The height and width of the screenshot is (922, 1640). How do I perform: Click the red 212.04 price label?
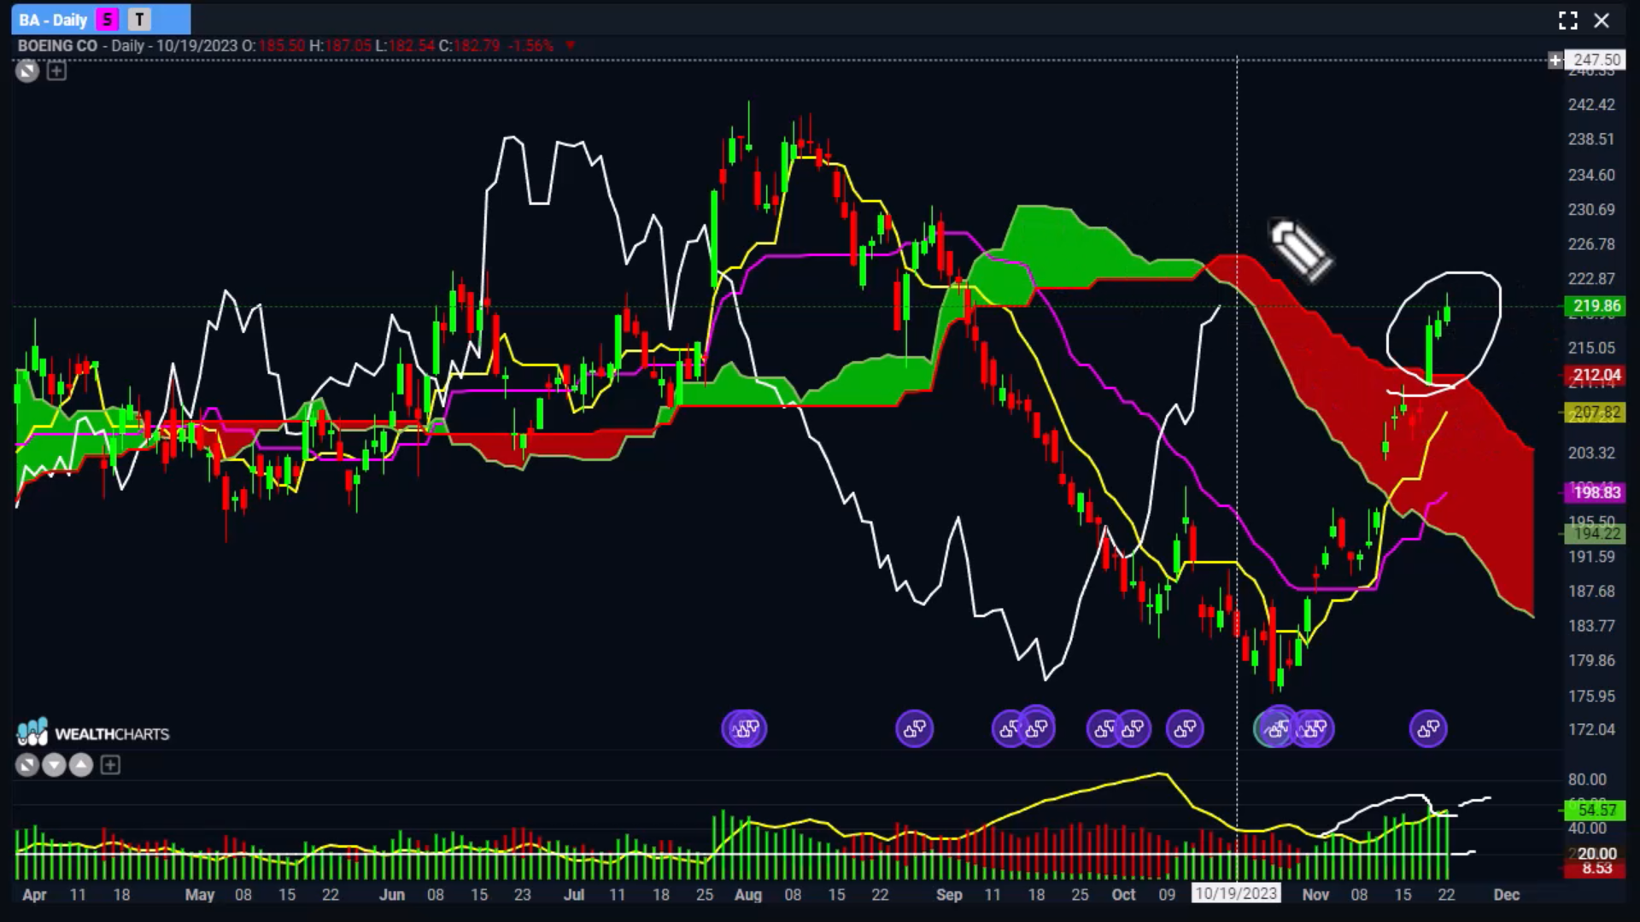[1596, 375]
